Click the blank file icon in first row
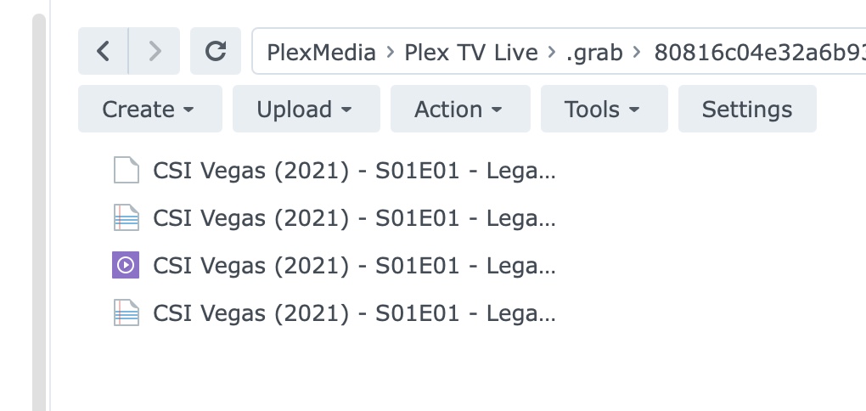 [x=126, y=171]
